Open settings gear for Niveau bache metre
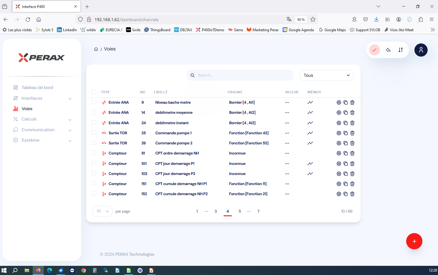The image size is (438, 275). (339, 102)
